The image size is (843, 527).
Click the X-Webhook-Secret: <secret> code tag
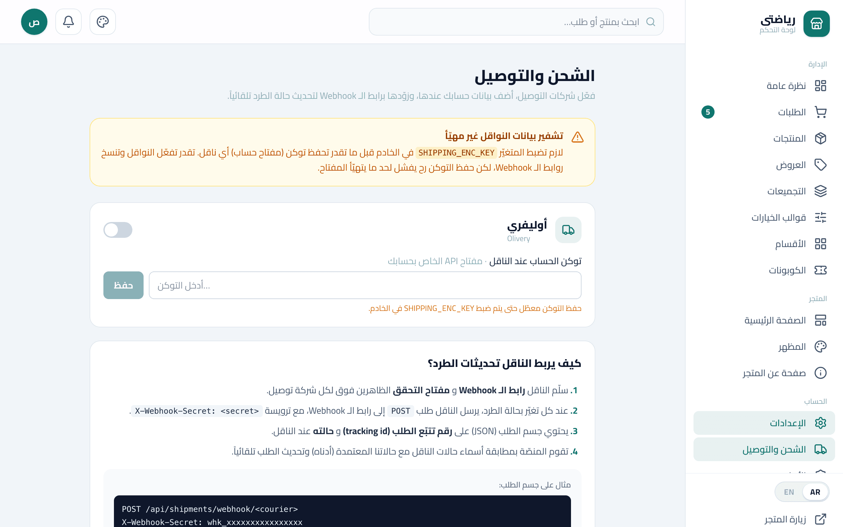coord(197,411)
